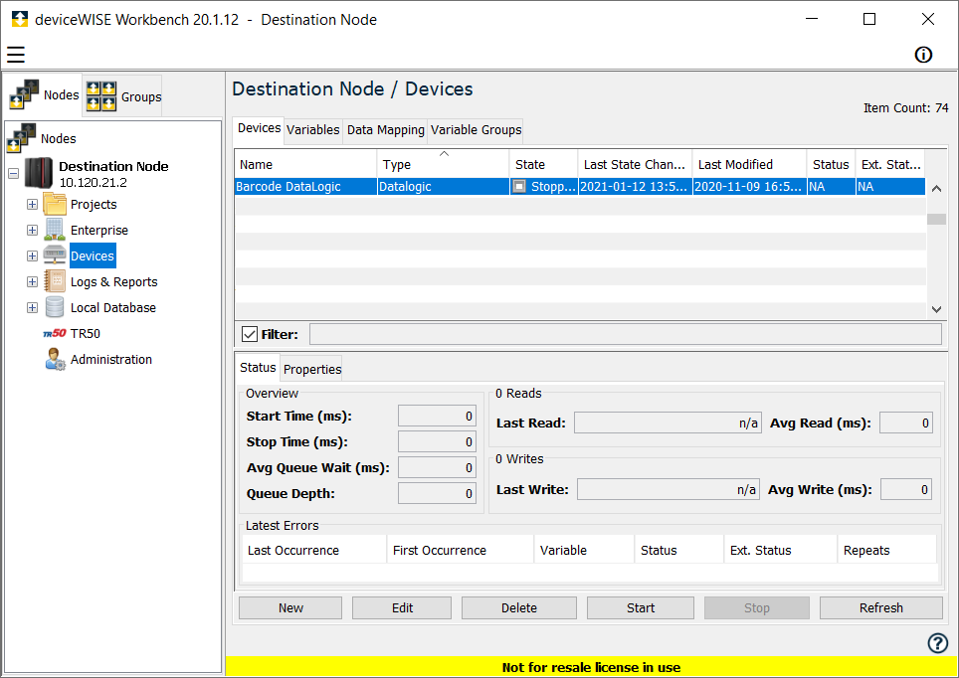This screenshot has width=959, height=678.
Task: Select the Status tab
Action: click(x=258, y=368)
